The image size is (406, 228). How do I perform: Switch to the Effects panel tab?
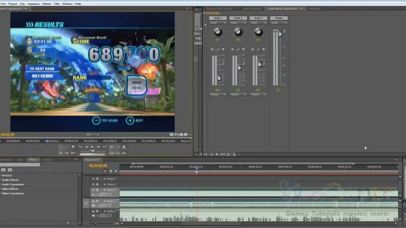[33, 160]
